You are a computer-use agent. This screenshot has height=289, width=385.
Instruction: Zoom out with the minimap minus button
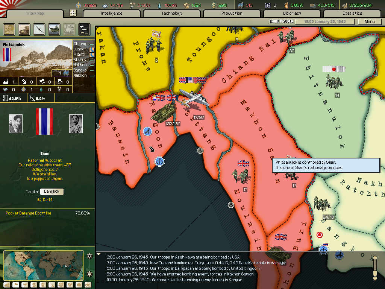point(89,274)
